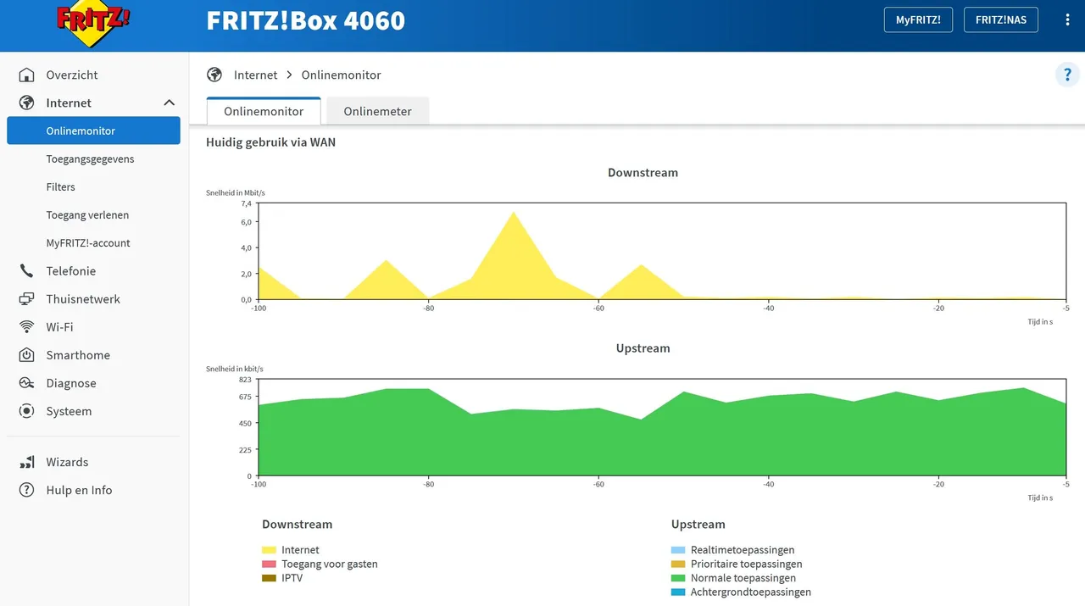Click the Telefonie phone icon
Screen dimensions: 1085x606
pos(27,271)
